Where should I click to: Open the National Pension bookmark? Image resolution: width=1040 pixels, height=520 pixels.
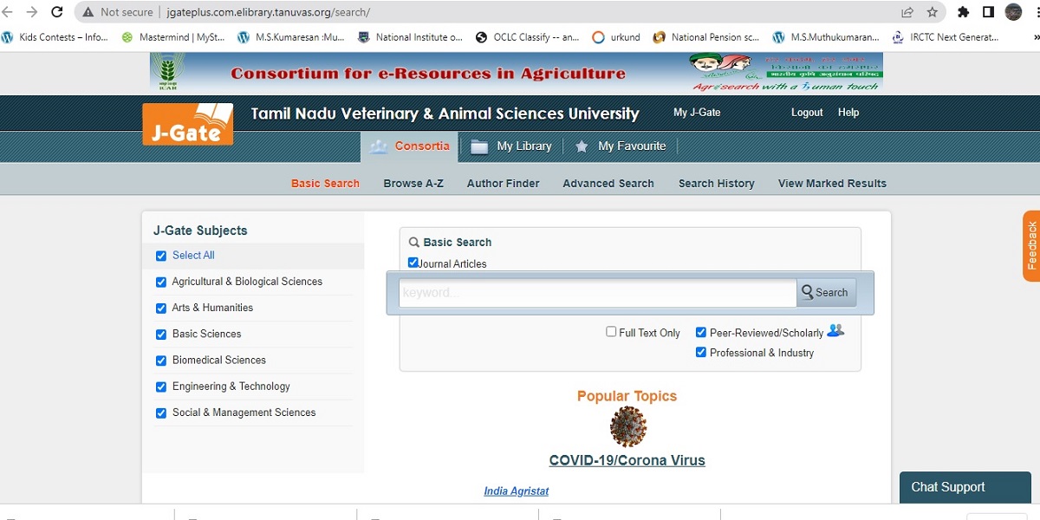(x=706, y=37)
